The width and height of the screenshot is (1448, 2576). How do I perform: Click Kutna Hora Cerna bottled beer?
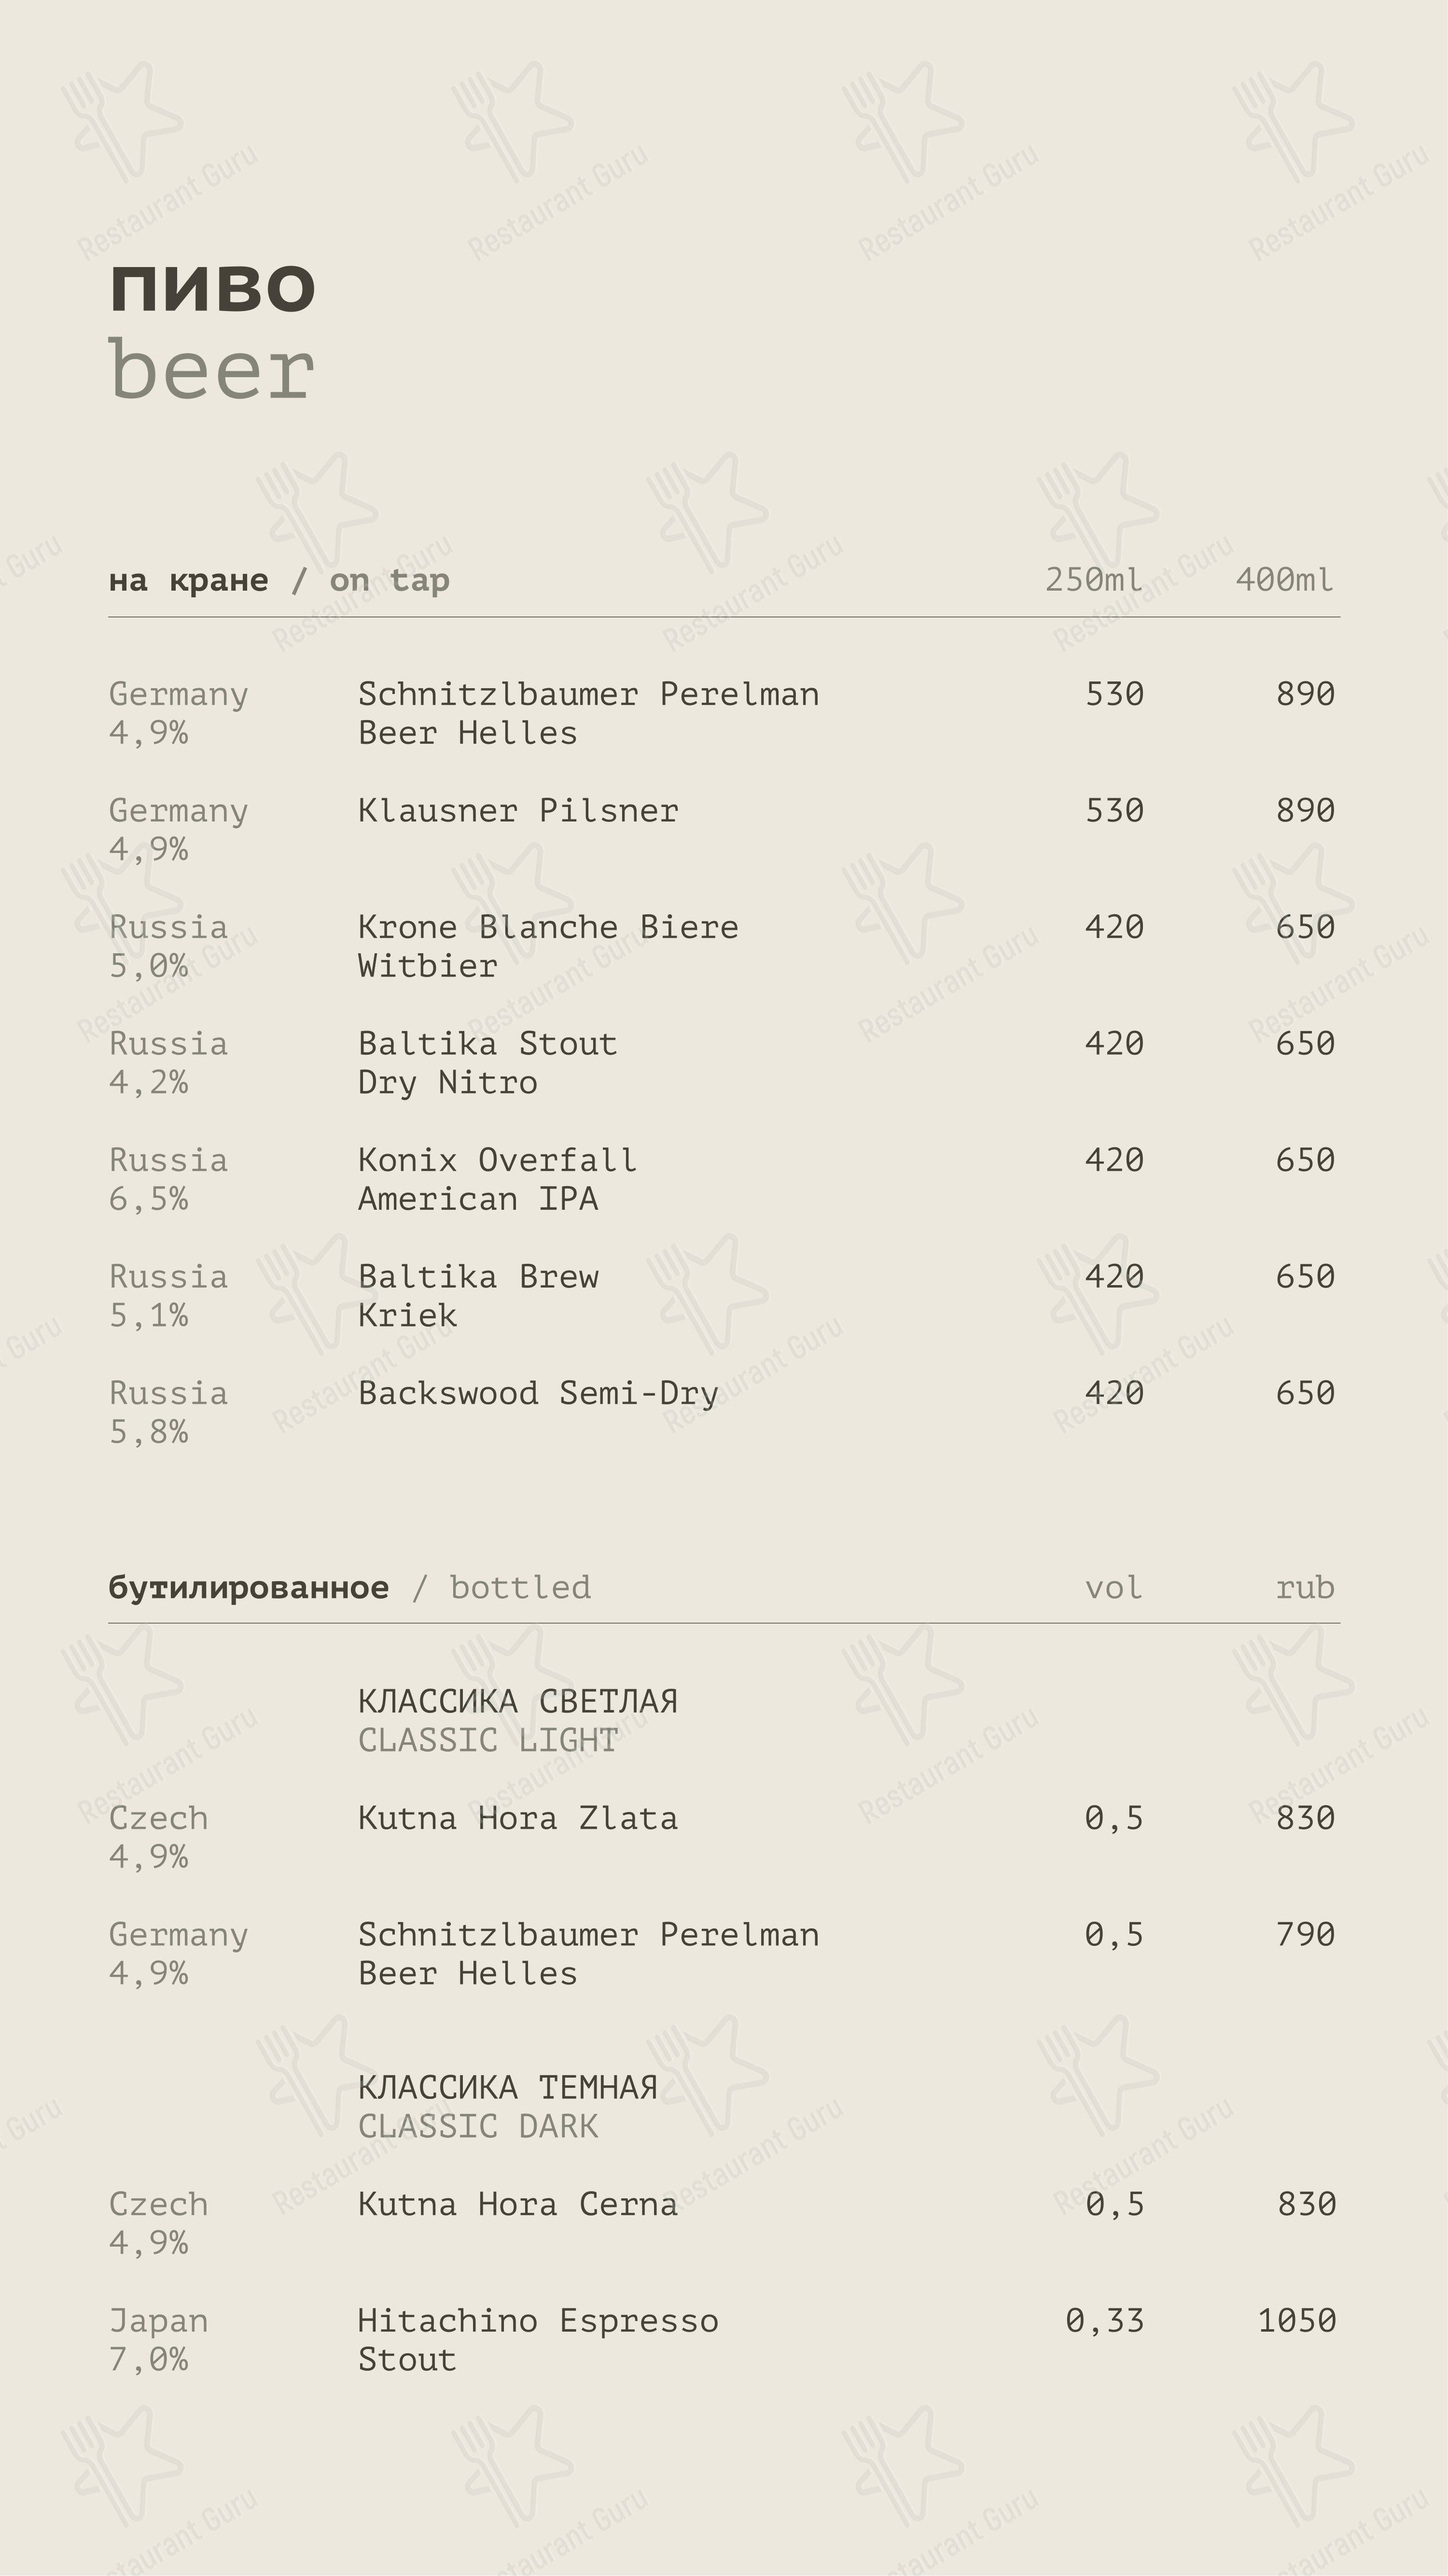517,2203
